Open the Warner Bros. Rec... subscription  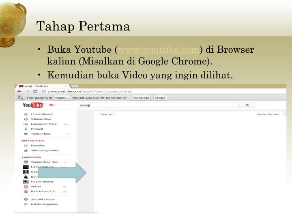click(x=46, y=162)
